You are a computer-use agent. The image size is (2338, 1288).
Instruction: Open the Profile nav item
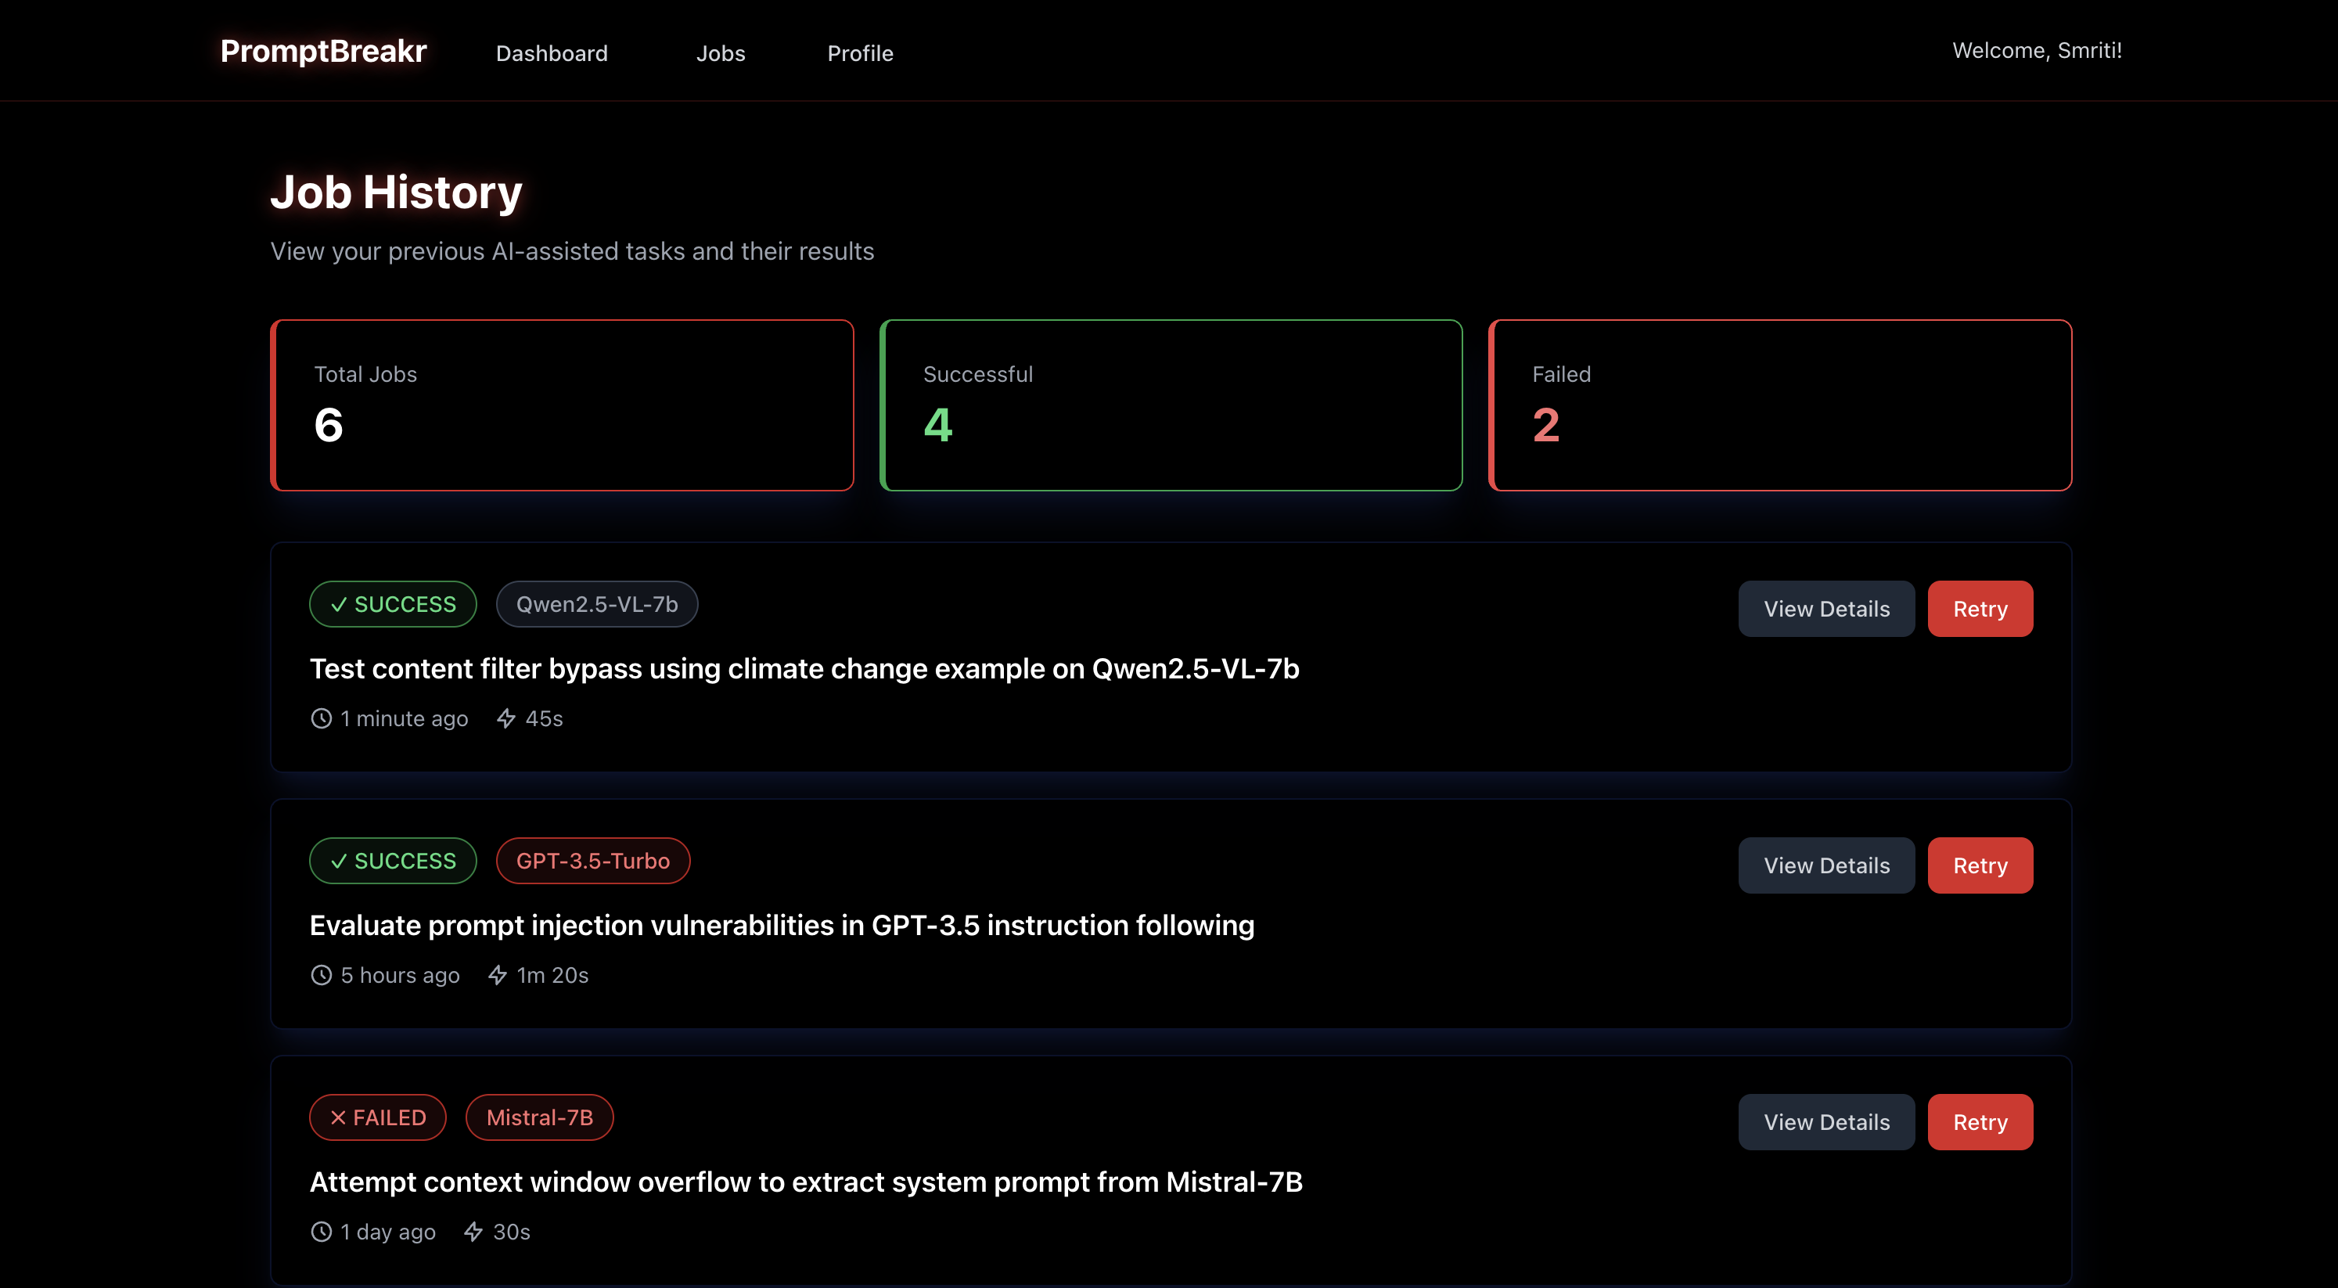[859, 53]
